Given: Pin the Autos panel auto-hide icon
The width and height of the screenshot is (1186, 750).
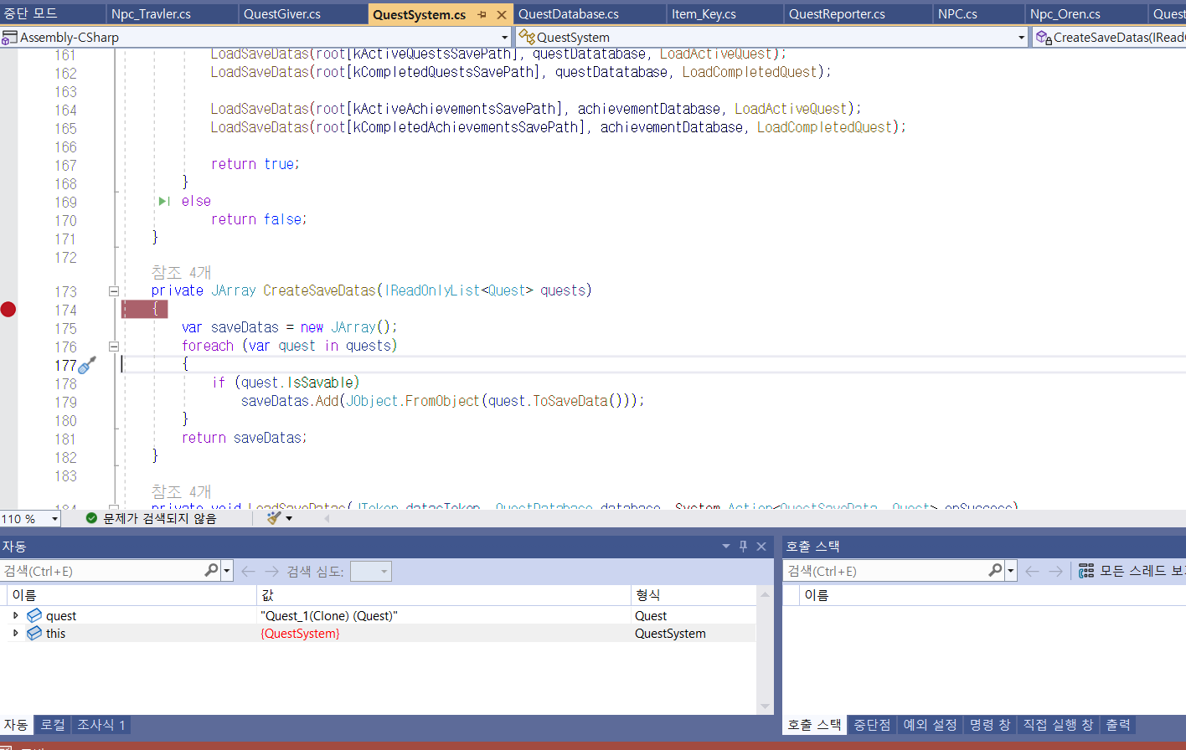Looking at the screenshot, I should coord(743,547).
